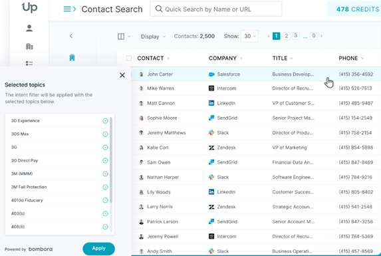Remove the 3M (MMM) topic

coord(105,174)
